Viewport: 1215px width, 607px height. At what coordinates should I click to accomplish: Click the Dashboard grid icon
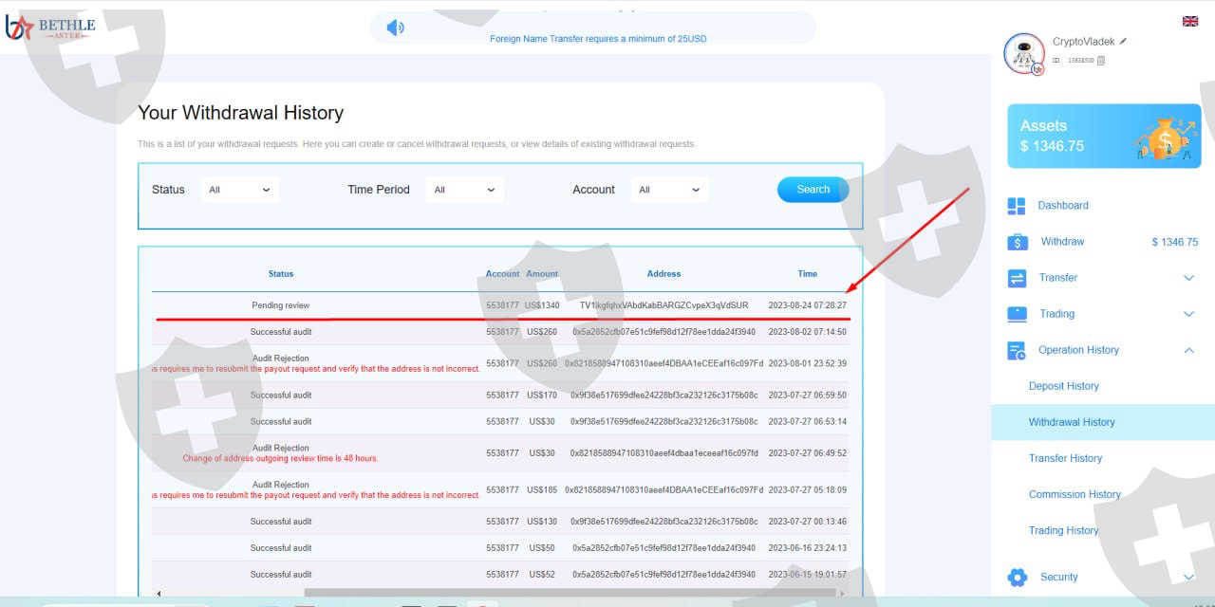coord(1017,206)
